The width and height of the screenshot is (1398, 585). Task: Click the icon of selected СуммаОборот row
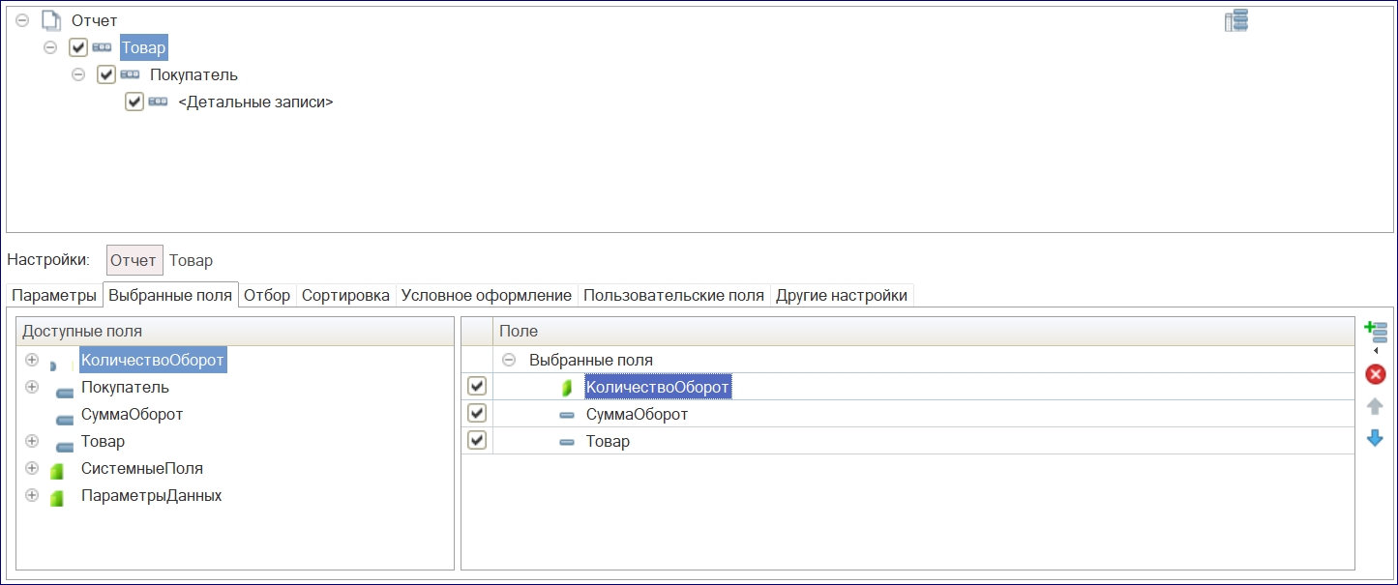[x=567, y=415]
